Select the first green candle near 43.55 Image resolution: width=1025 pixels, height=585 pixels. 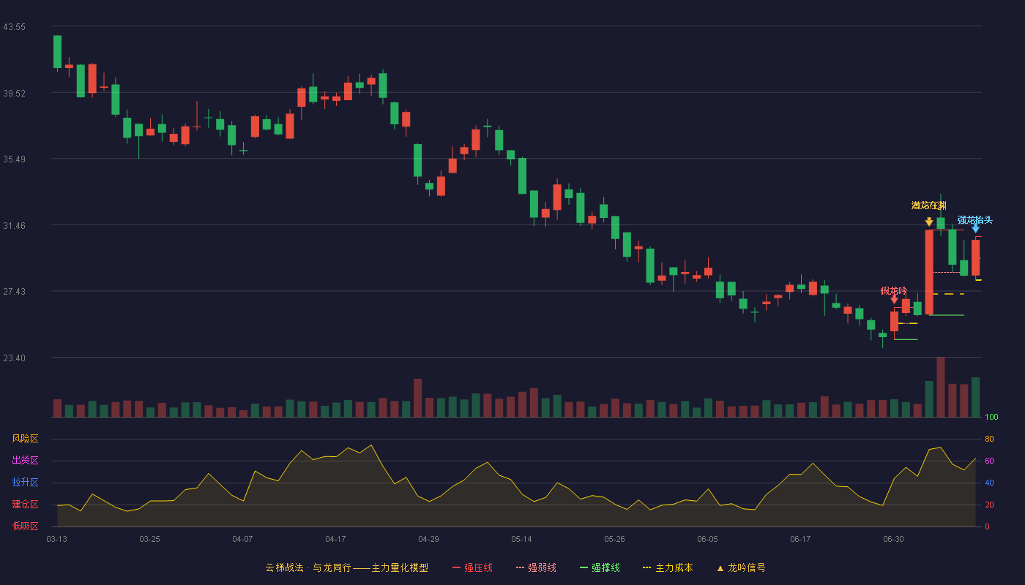(57, 52)
